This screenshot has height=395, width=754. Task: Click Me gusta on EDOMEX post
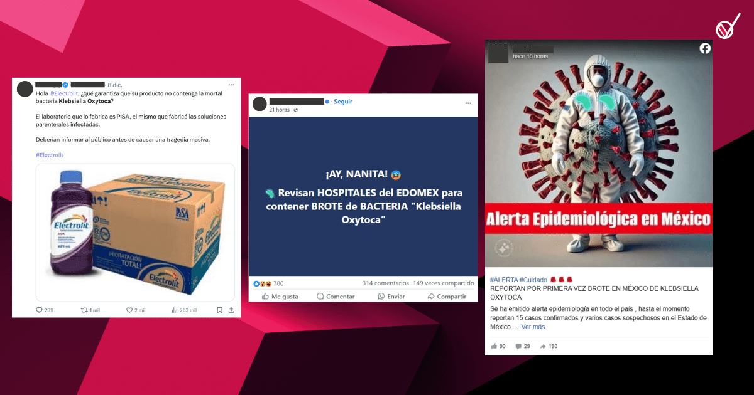[280, 297]
